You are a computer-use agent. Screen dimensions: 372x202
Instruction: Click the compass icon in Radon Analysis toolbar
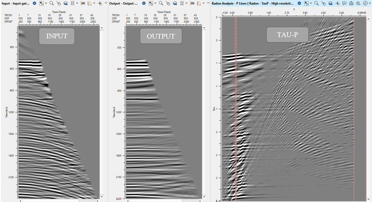tap(365, 3)
